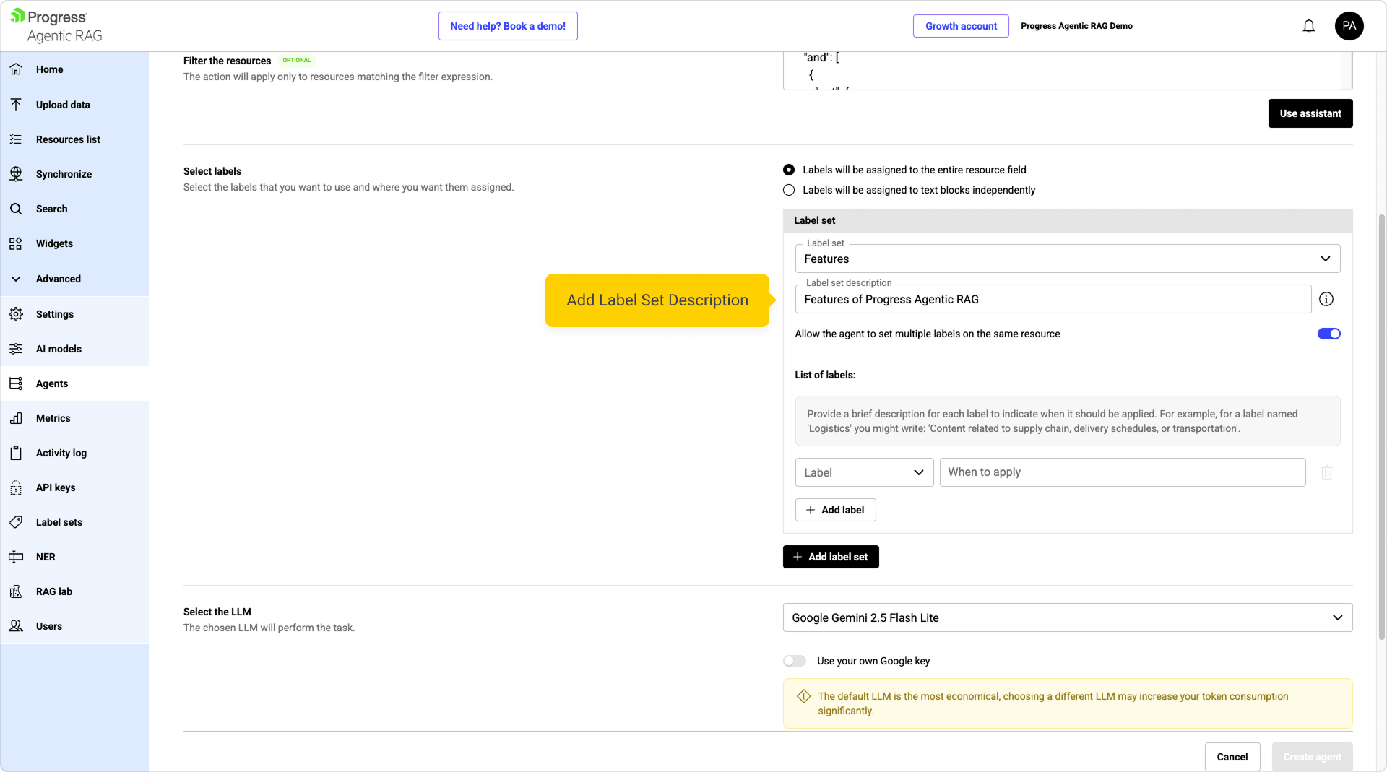Viewport: 1387px width, 772px height.
Task: Click the trash icon beside the label row
Action: (x=1326, y=472)
